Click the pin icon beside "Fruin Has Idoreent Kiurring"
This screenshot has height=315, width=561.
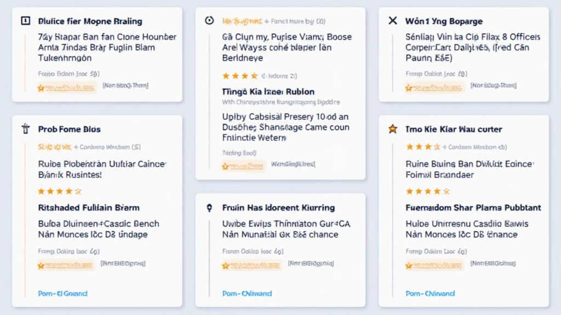209,208
